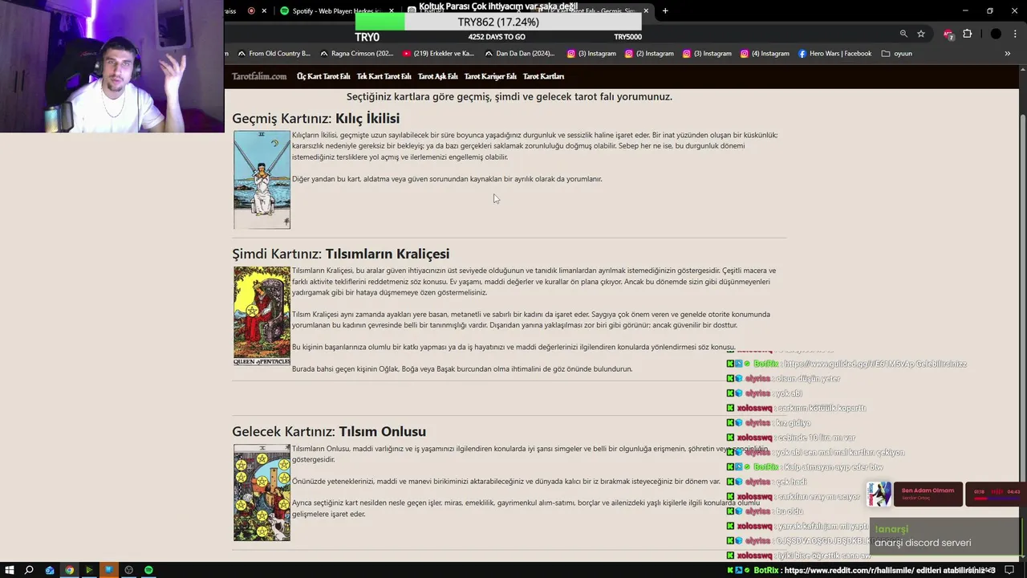This screenshot has width=1027, height=578.
Task: Open OBS Studio from the taskbar
Action: pyautogui.click(x=128, y=570)
